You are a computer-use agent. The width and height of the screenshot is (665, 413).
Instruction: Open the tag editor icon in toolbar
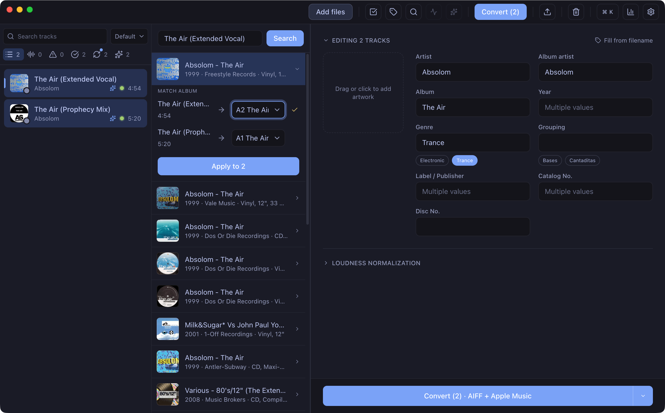pyautogui.click(x=393, y=12)
